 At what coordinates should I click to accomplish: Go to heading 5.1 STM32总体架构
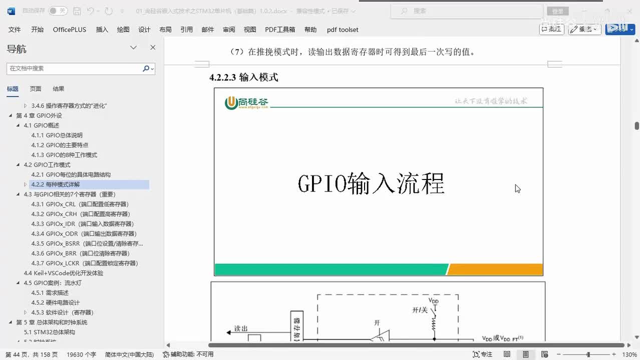pyautogui.click(x=50, y=332)
